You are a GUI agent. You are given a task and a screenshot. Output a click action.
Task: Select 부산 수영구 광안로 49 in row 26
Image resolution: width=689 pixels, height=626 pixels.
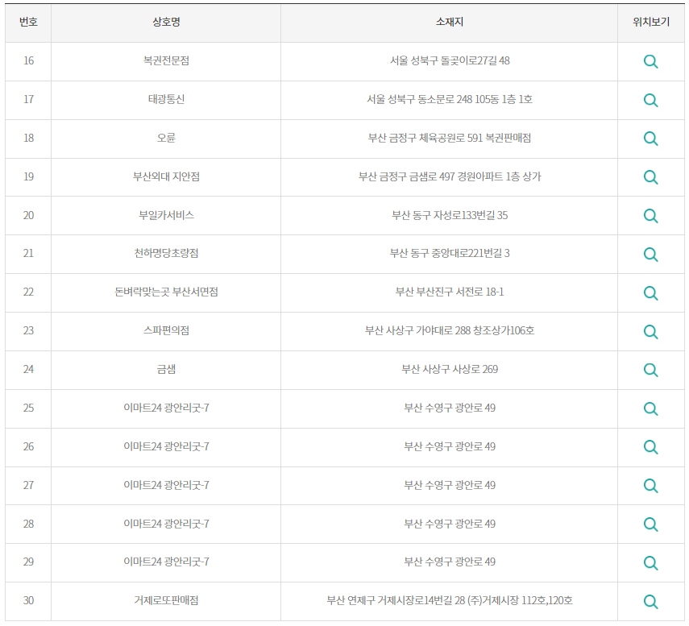[x=450, y=447]
